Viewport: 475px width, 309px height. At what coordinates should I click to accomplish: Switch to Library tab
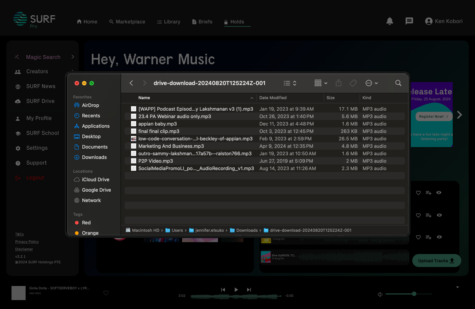pos(168,22)
